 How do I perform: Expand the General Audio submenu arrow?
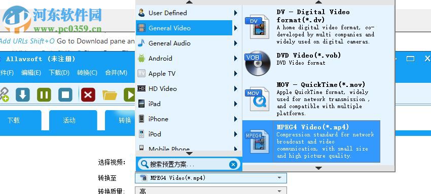[x=236, y=43]
